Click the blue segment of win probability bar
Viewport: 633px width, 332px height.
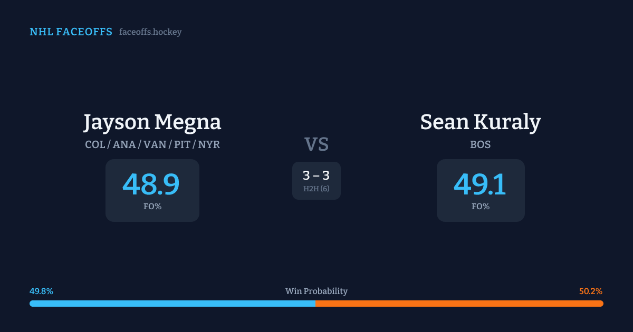click(x=172, y=304)
